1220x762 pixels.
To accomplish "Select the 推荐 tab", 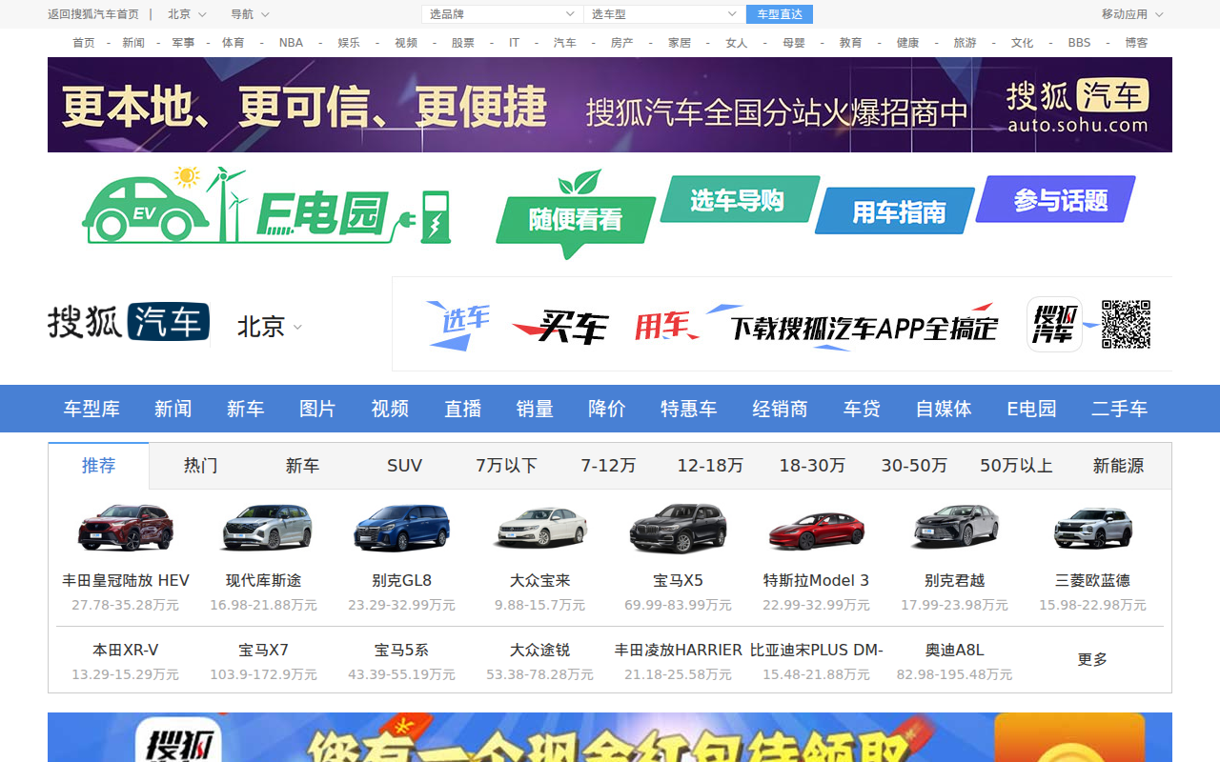I will 99,466.
